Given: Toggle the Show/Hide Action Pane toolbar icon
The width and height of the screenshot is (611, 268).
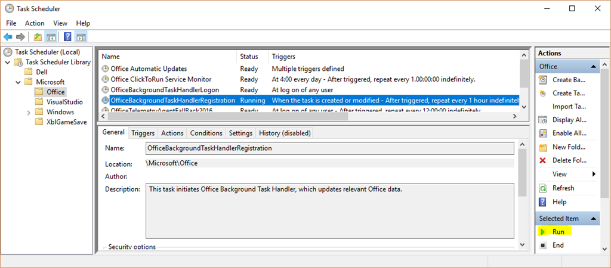Looking at the screenshot, I should tap(81, 37).
